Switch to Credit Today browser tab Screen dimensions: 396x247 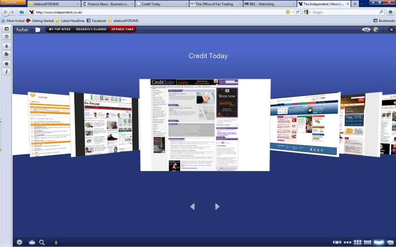coord(162,4)
